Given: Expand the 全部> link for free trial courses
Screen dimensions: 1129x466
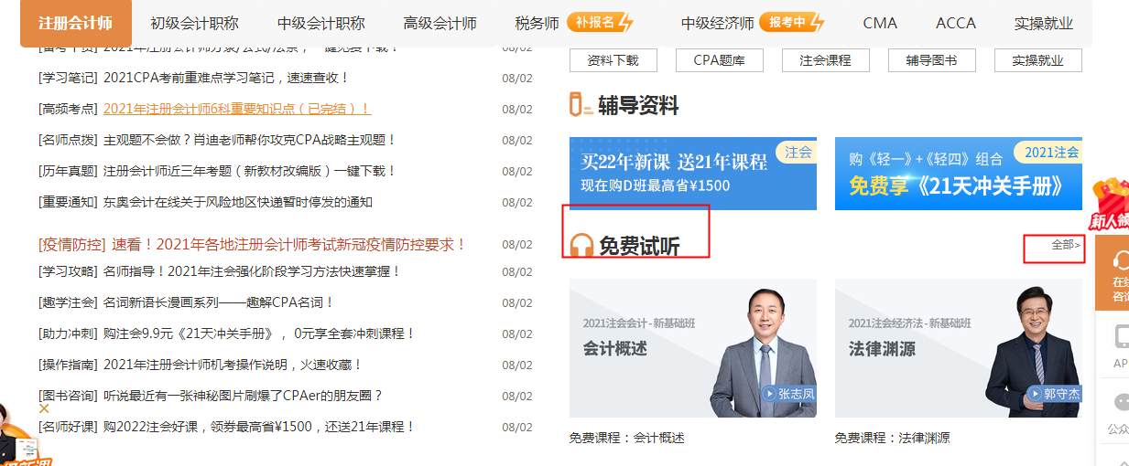Looking at the screenshot, I should click(x=1065, y=245).
